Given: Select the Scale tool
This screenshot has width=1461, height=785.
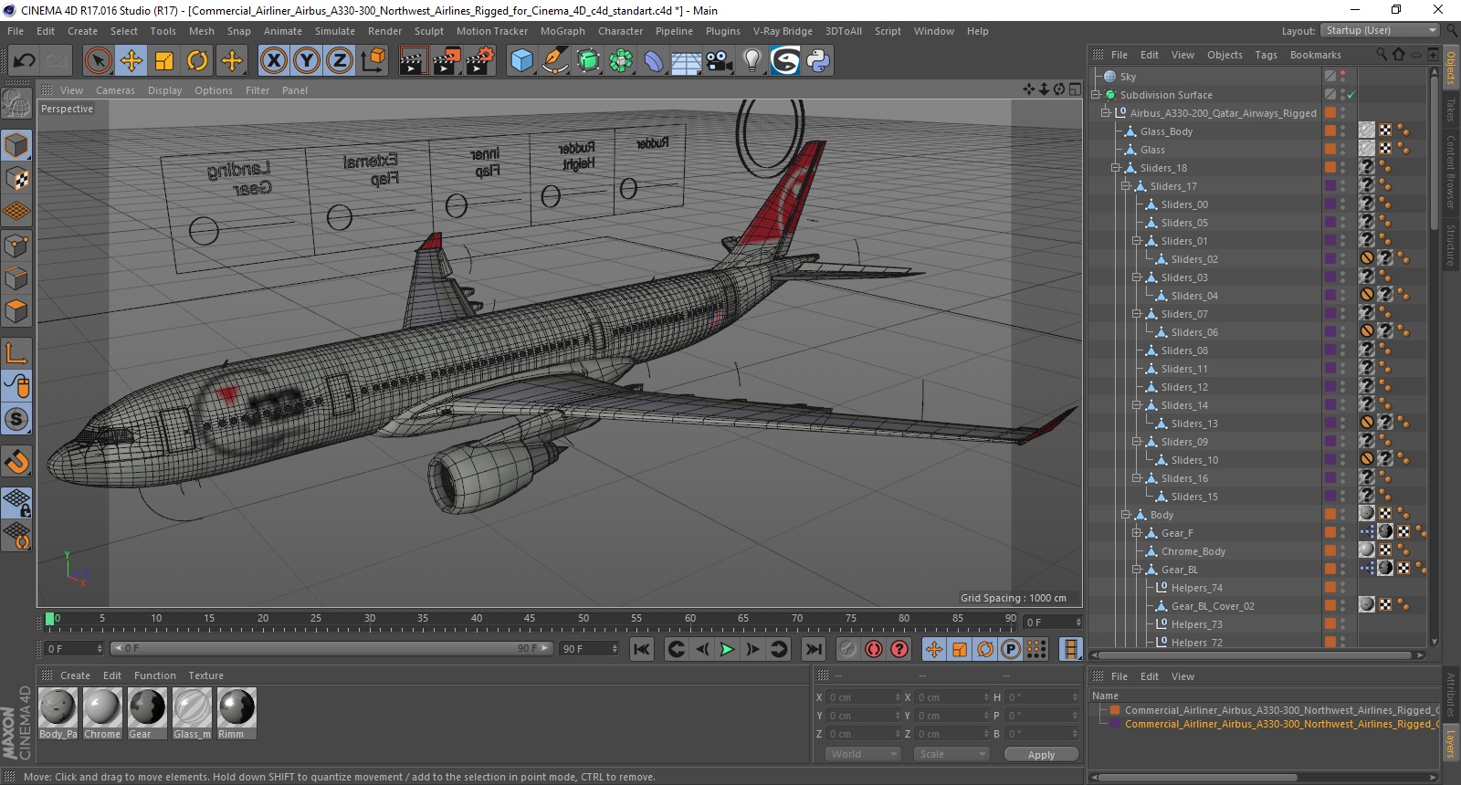Looking at the screenshot, I should pos(164,61).
